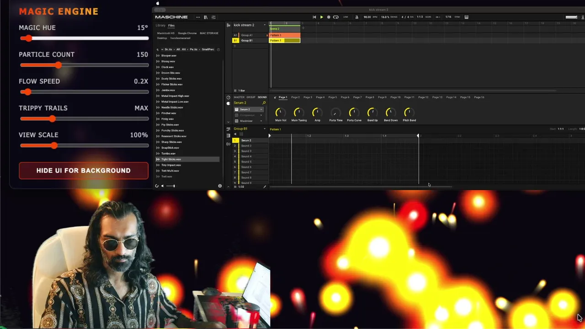
Task: Click the follow playhead arrow icon
Action: click(x=438, y=17)
